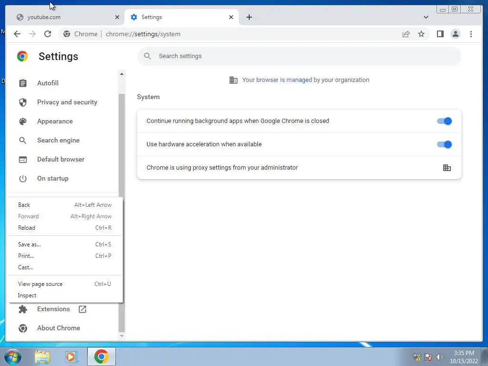Choose Reload in context menu
Image resolution: width=488 pixels, height=366 pixels.
[x=65, y=228]
